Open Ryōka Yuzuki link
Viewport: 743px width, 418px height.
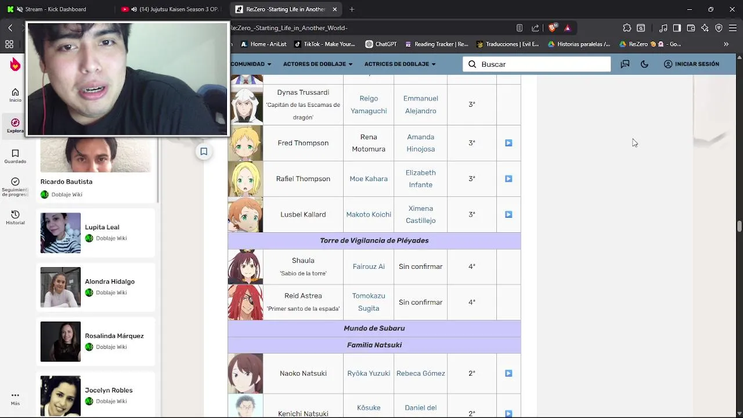(x=369, y=373)
